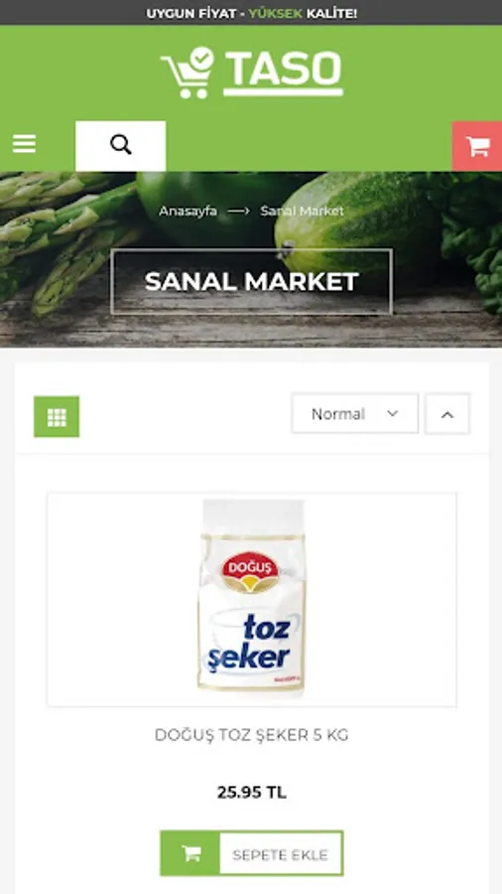
Task: Open DOĞUŞ TOZ ŞEKER 5 KG title
Action: [252, 735]
